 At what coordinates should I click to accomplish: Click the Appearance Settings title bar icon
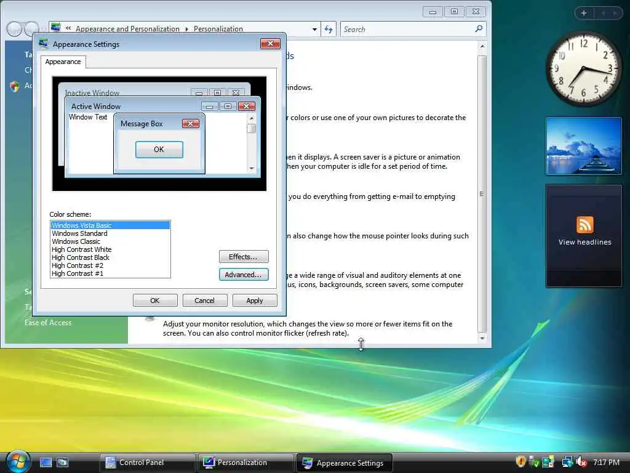44,44
